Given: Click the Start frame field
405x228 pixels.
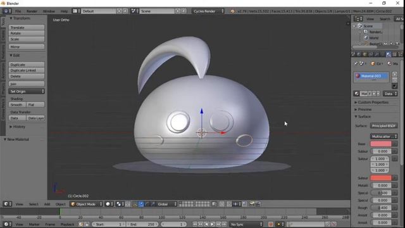Looking at the screenshot, I should point(108,224).
